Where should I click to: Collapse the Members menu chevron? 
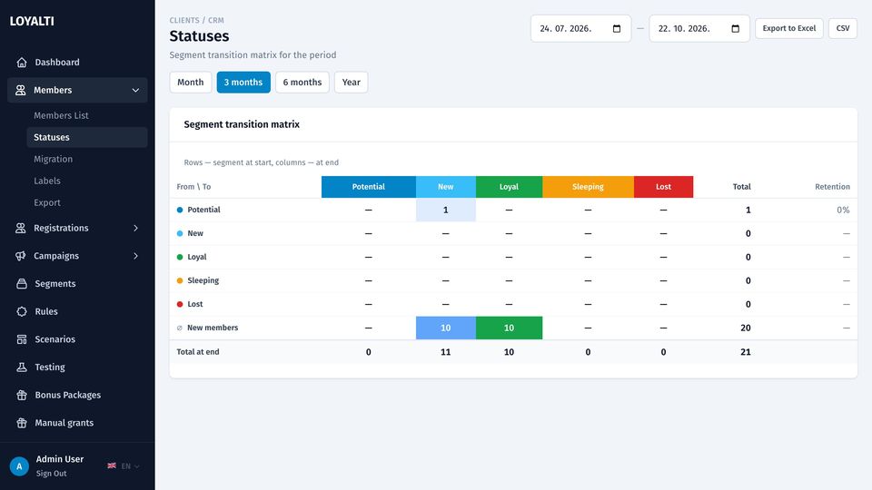click(135, 90)
